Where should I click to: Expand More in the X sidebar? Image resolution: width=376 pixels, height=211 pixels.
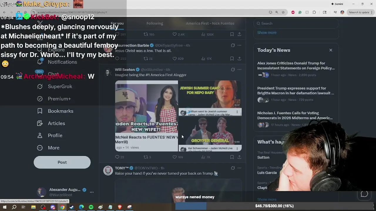coord(48,148)
